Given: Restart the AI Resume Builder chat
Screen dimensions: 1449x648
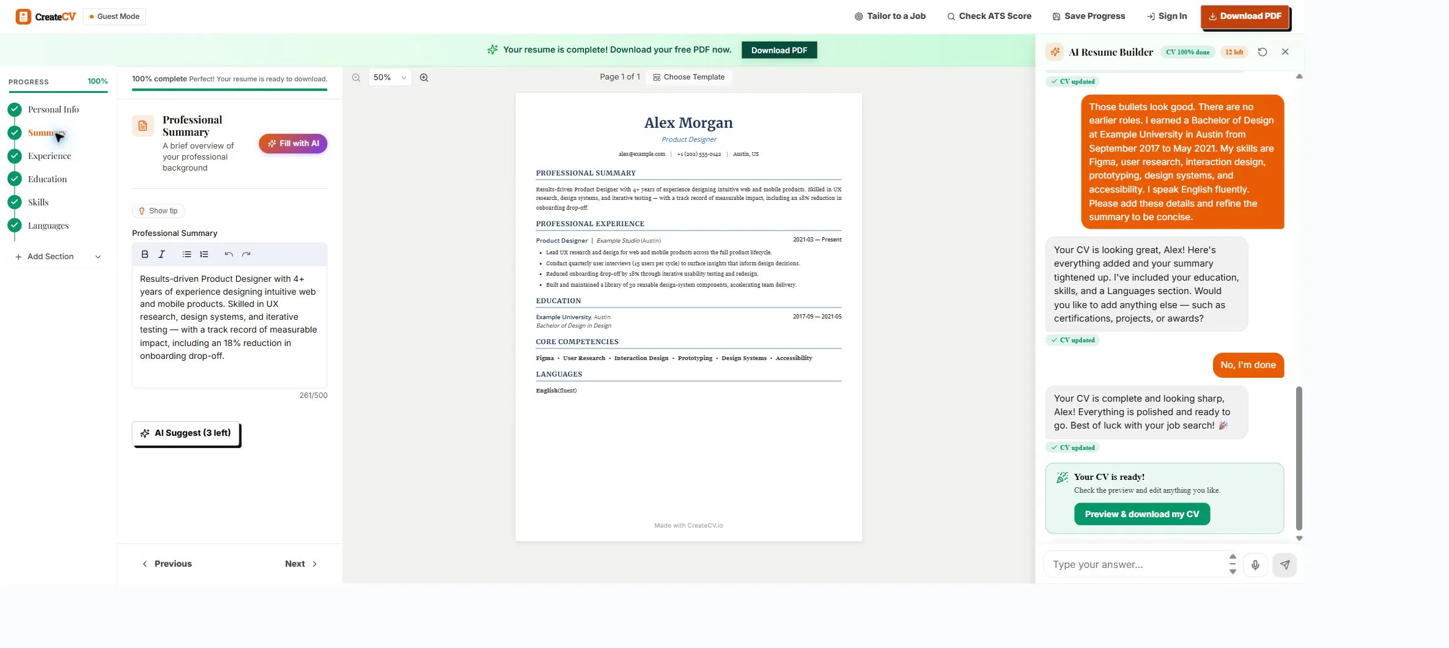Looking at the screenshot, I should (1263, 52).
